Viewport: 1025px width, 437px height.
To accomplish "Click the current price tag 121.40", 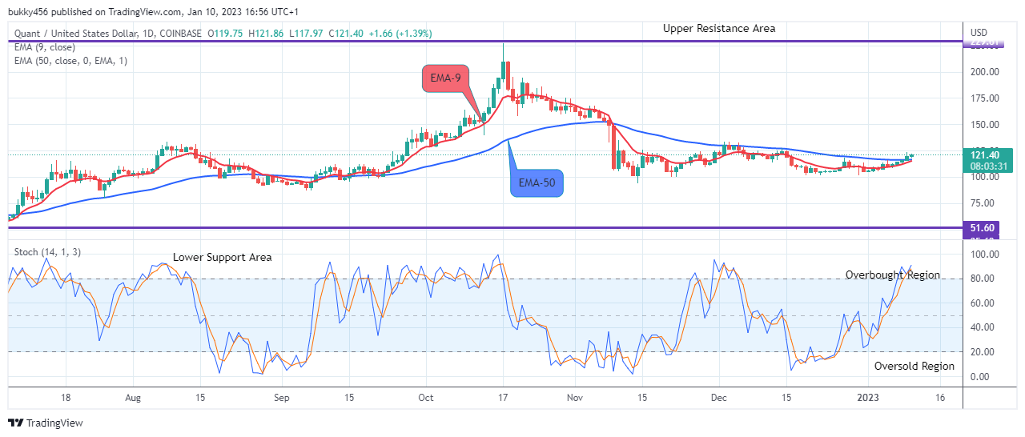I will [x=987, y=154].
